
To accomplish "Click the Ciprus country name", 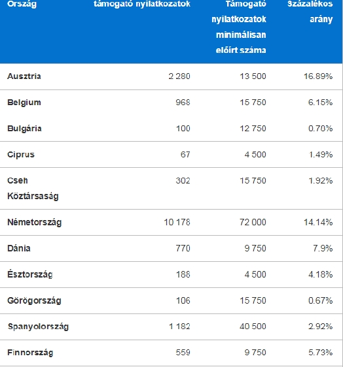I will tap(21, 155).
